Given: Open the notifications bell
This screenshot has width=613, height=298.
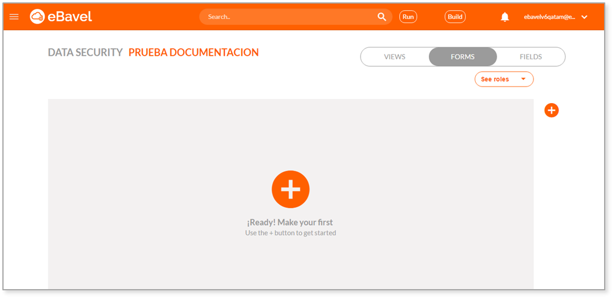Looking at the screenshot, I should [x=505, y=17].
